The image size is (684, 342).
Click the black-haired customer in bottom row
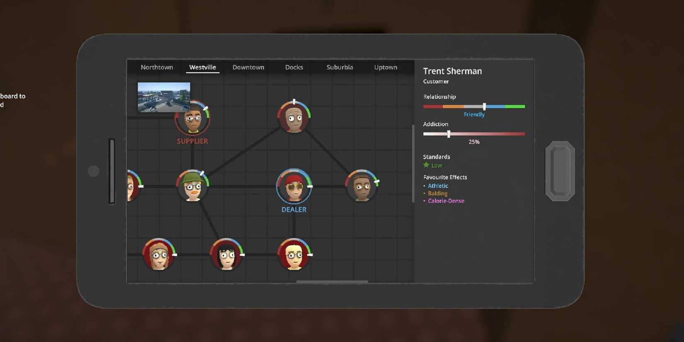(x=226, y=255)
